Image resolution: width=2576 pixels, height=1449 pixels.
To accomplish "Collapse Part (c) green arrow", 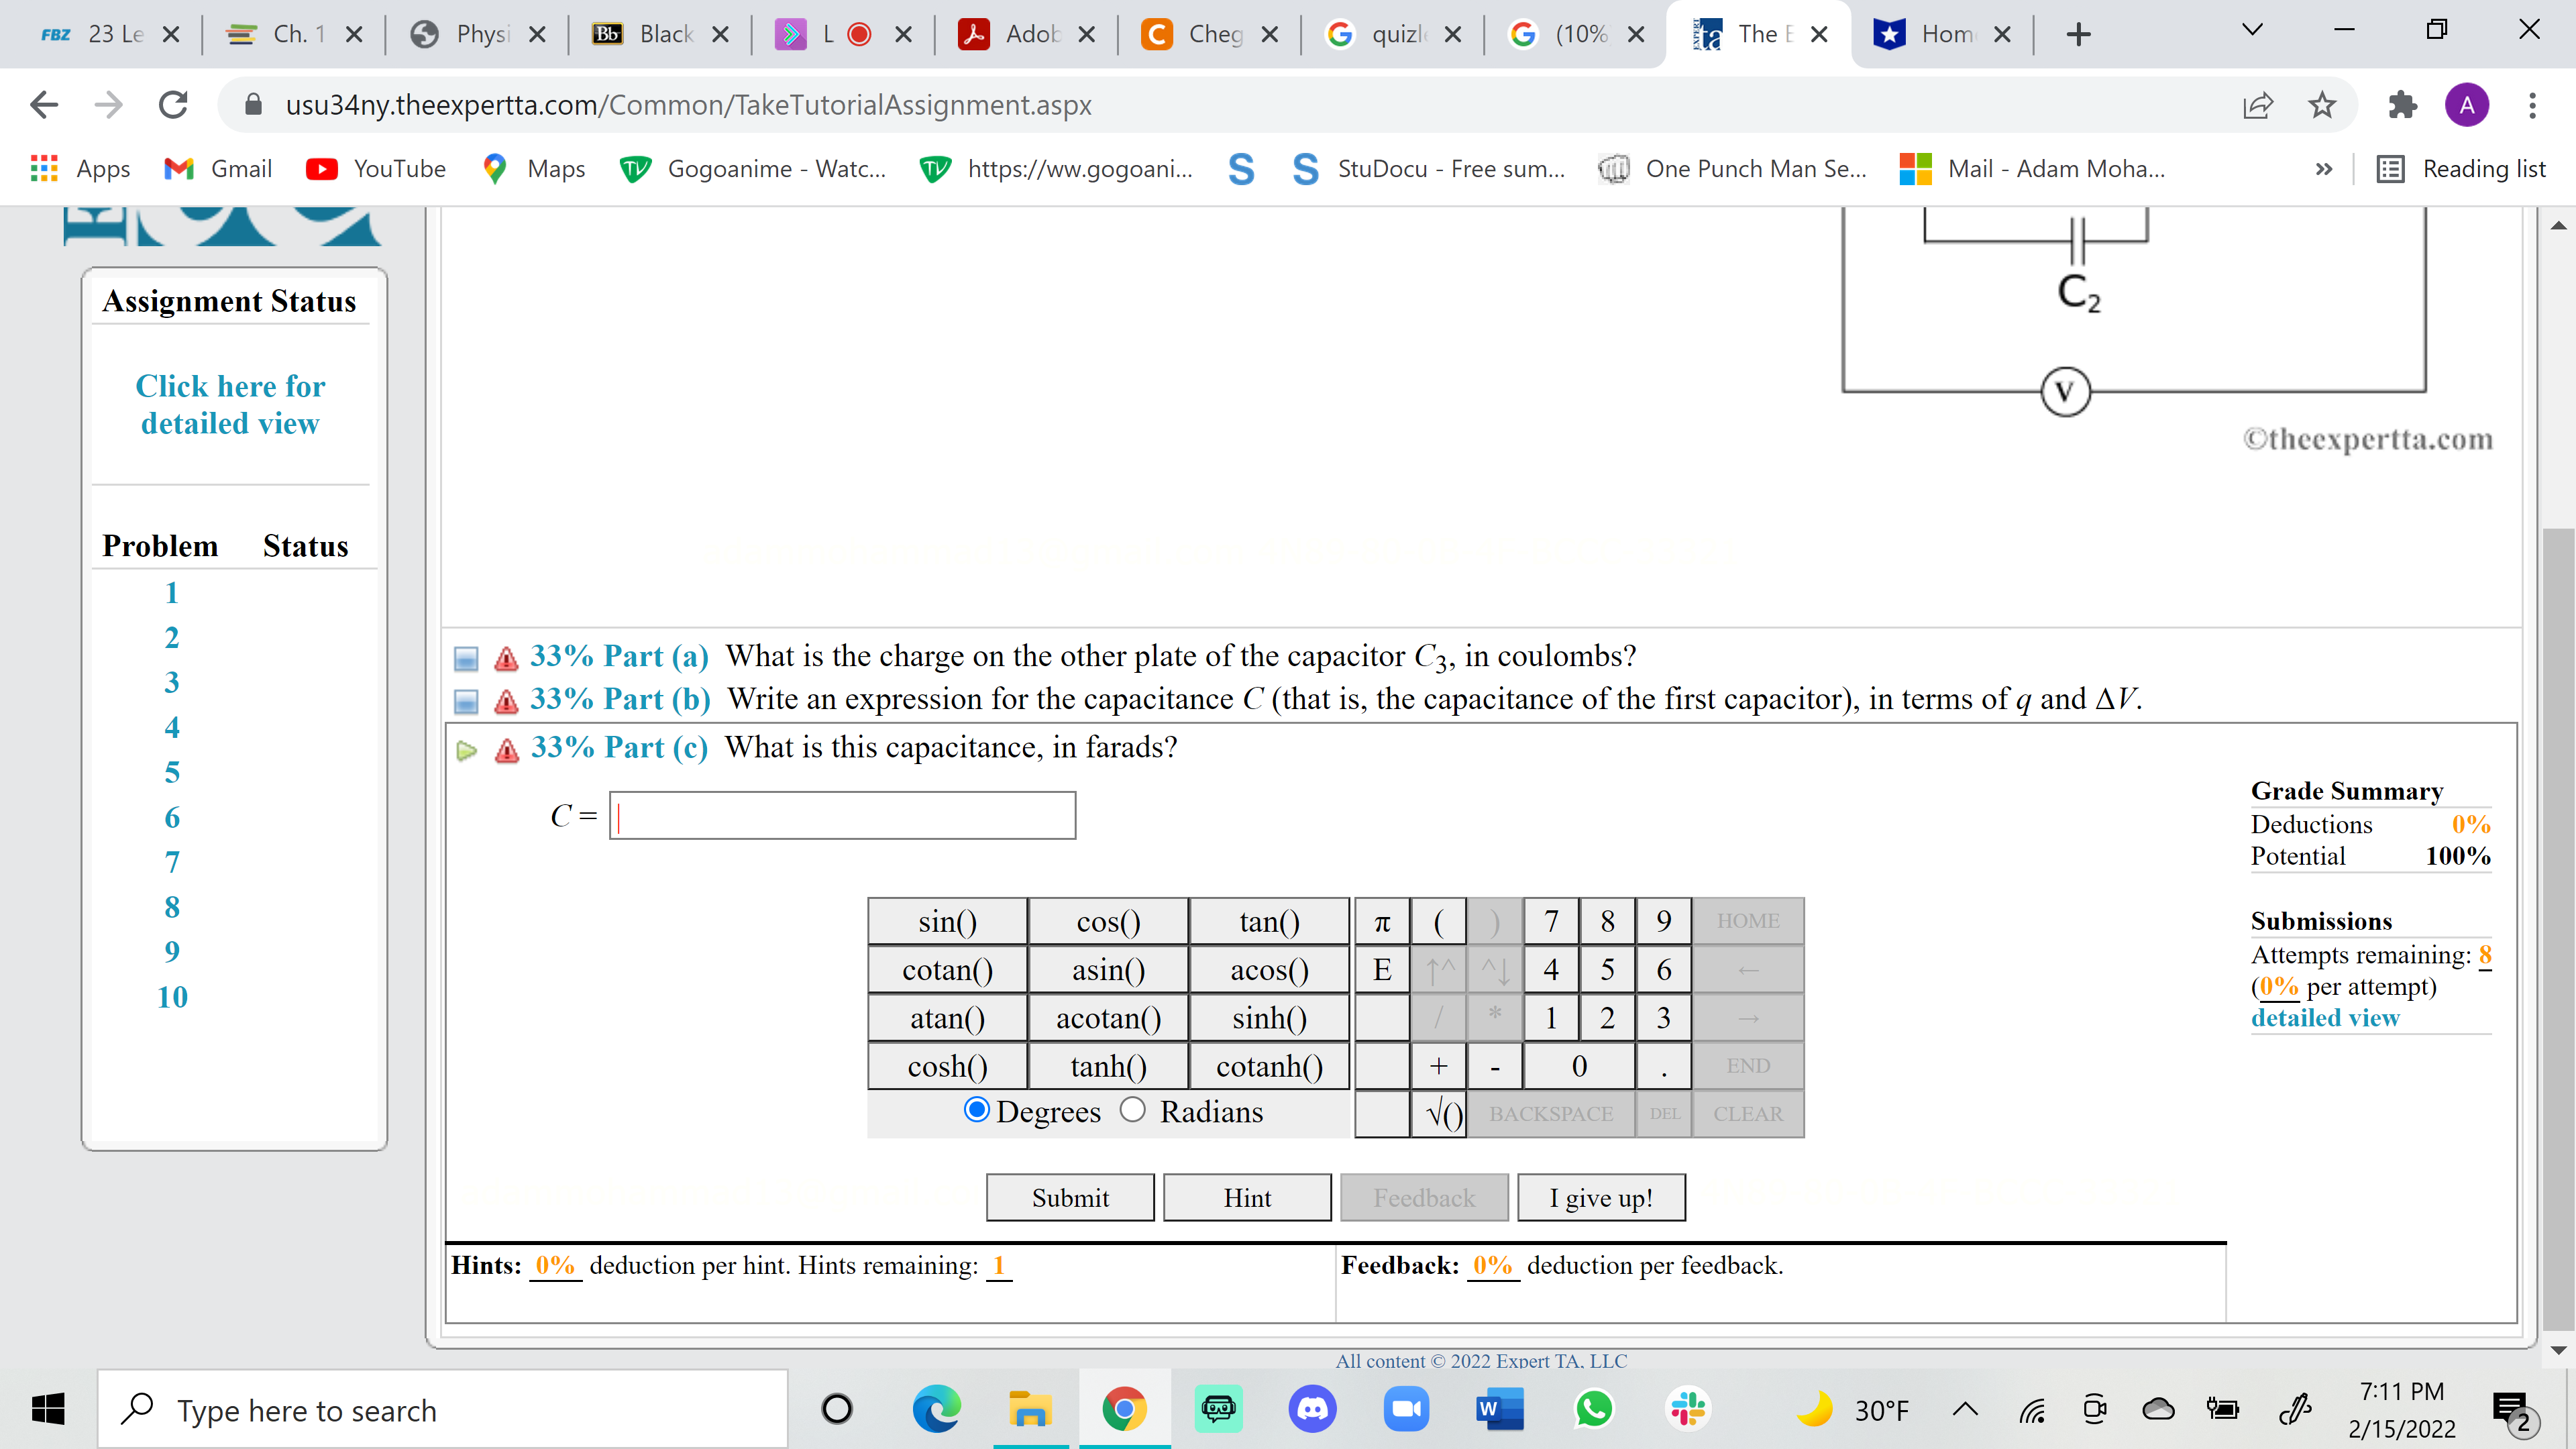I will [x=466, y=750].
